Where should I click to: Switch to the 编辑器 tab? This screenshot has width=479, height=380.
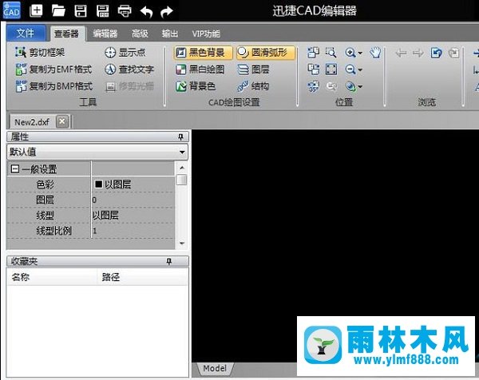pos(105,34)
